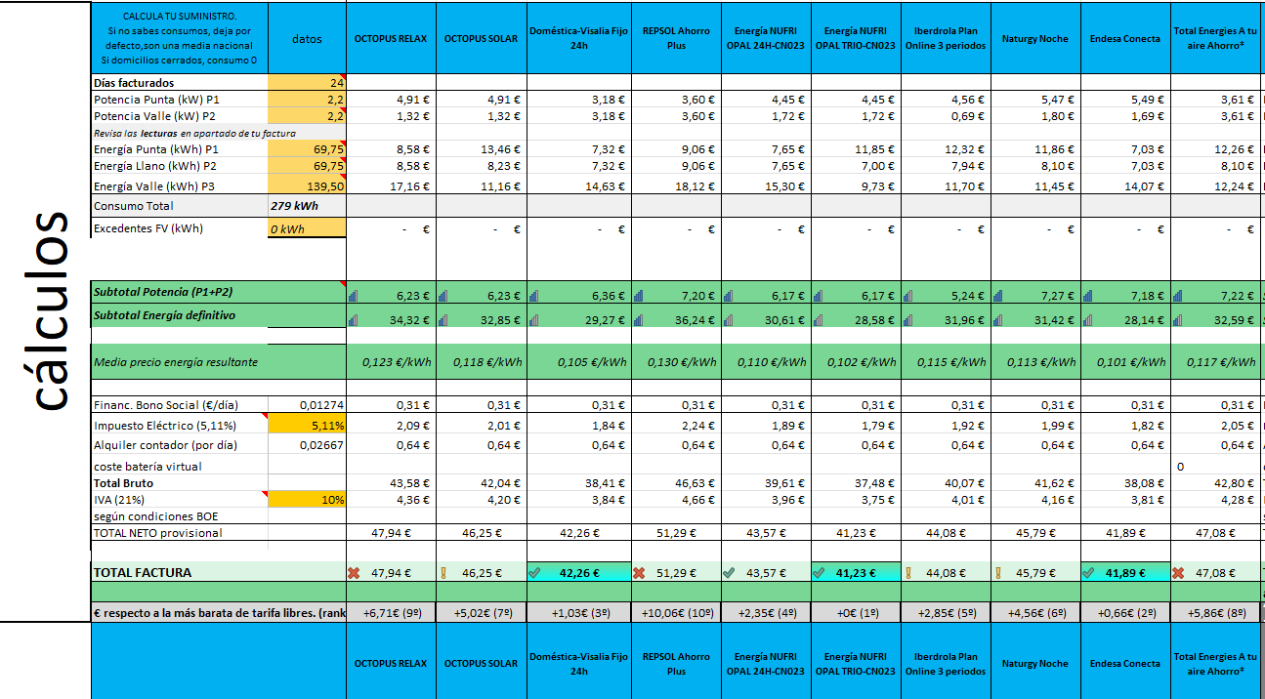Click the 0,123 €/kWh average price cell

click(391, 361)
